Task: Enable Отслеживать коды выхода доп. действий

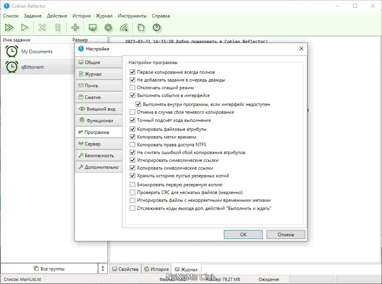Action: pos(132,208)
